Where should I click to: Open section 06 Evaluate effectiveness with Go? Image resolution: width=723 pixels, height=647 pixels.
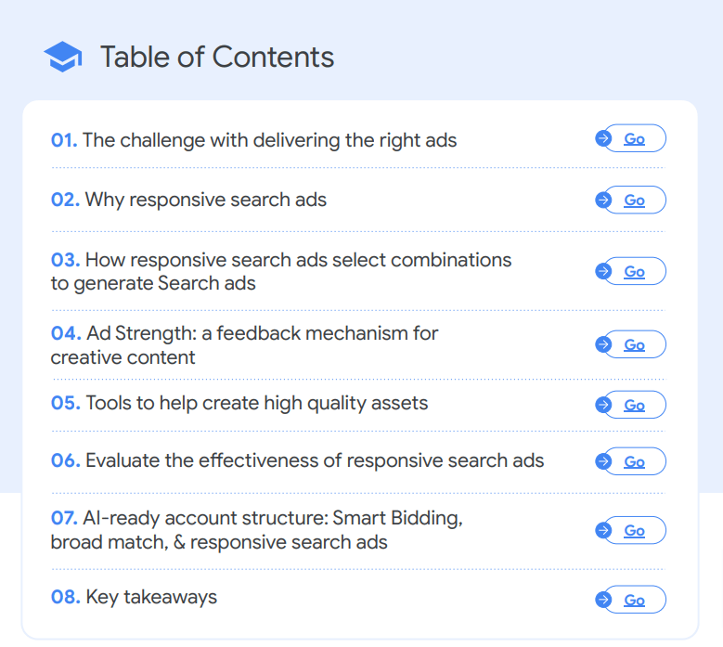click(634, 462)
